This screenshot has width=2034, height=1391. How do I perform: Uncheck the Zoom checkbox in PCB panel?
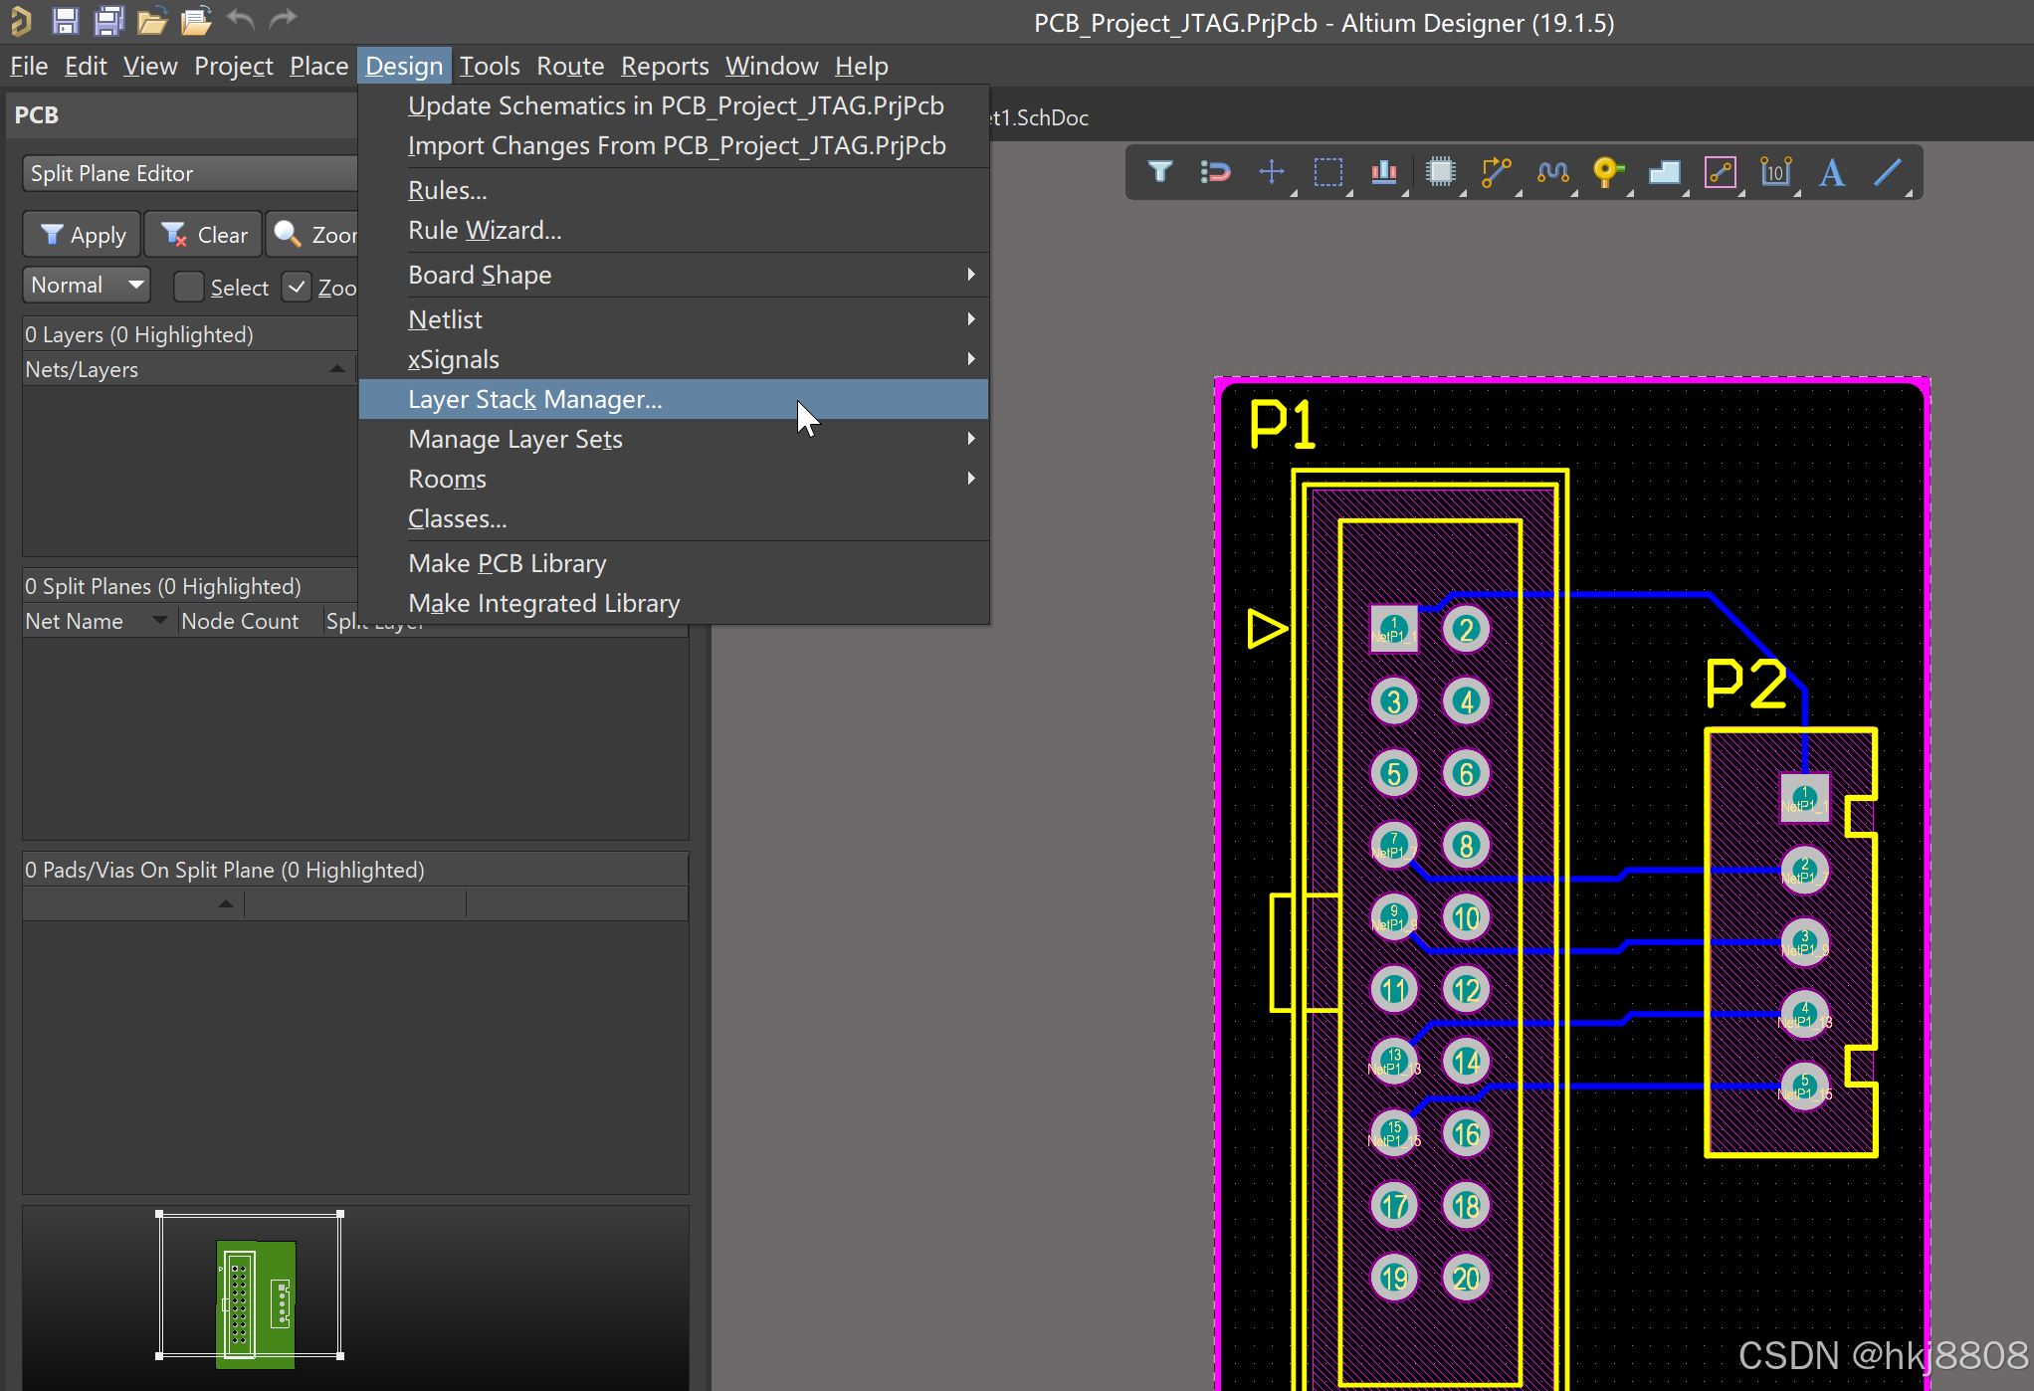[x=297, y=288]
